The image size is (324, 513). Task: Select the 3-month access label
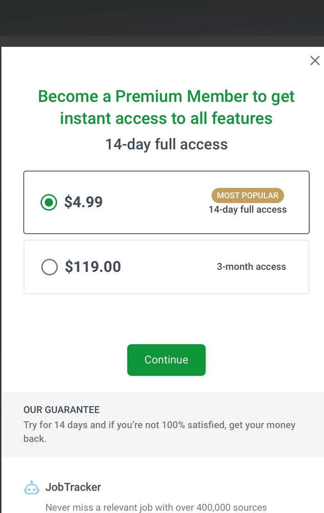pyautogui.click(x=251, y=267)
